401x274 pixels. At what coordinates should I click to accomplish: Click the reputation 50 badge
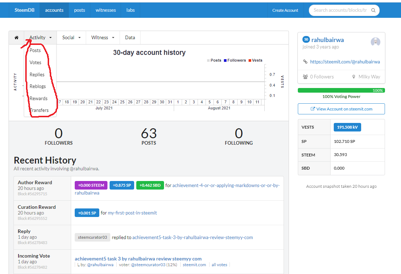[x=306, y=40]
